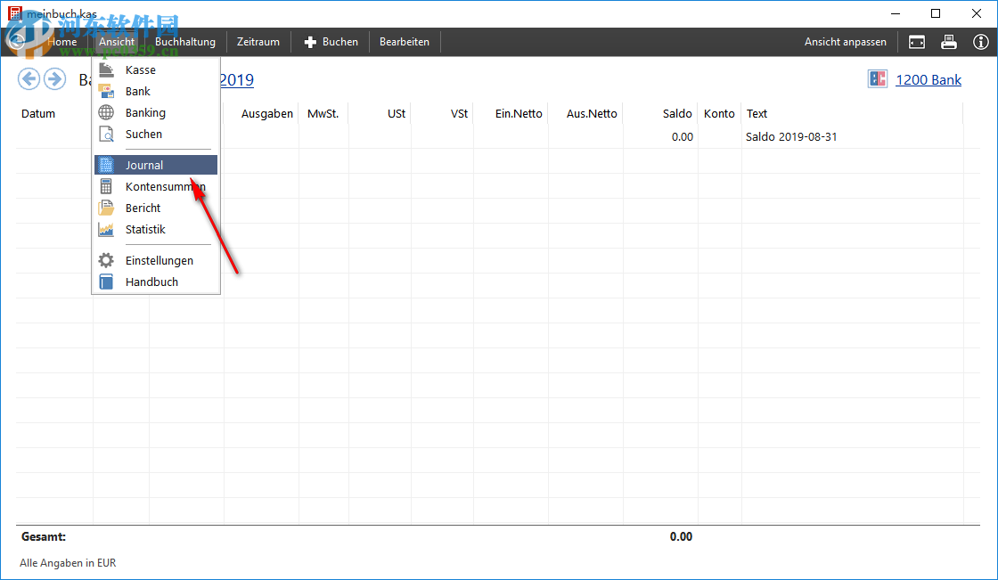Open the 1200 Bank account link

coord(928,79)
